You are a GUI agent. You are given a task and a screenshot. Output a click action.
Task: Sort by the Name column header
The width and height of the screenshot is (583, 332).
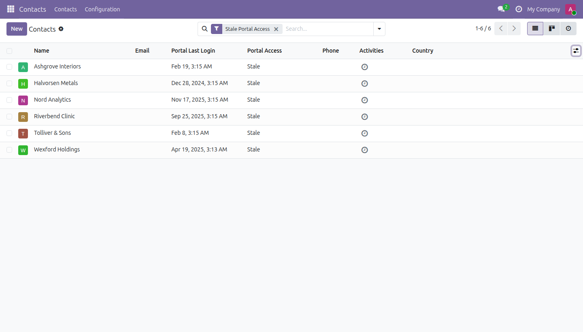tap(42, 51)
